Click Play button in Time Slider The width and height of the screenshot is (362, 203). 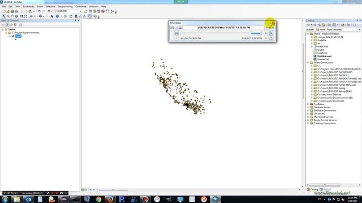pos(271,33)
